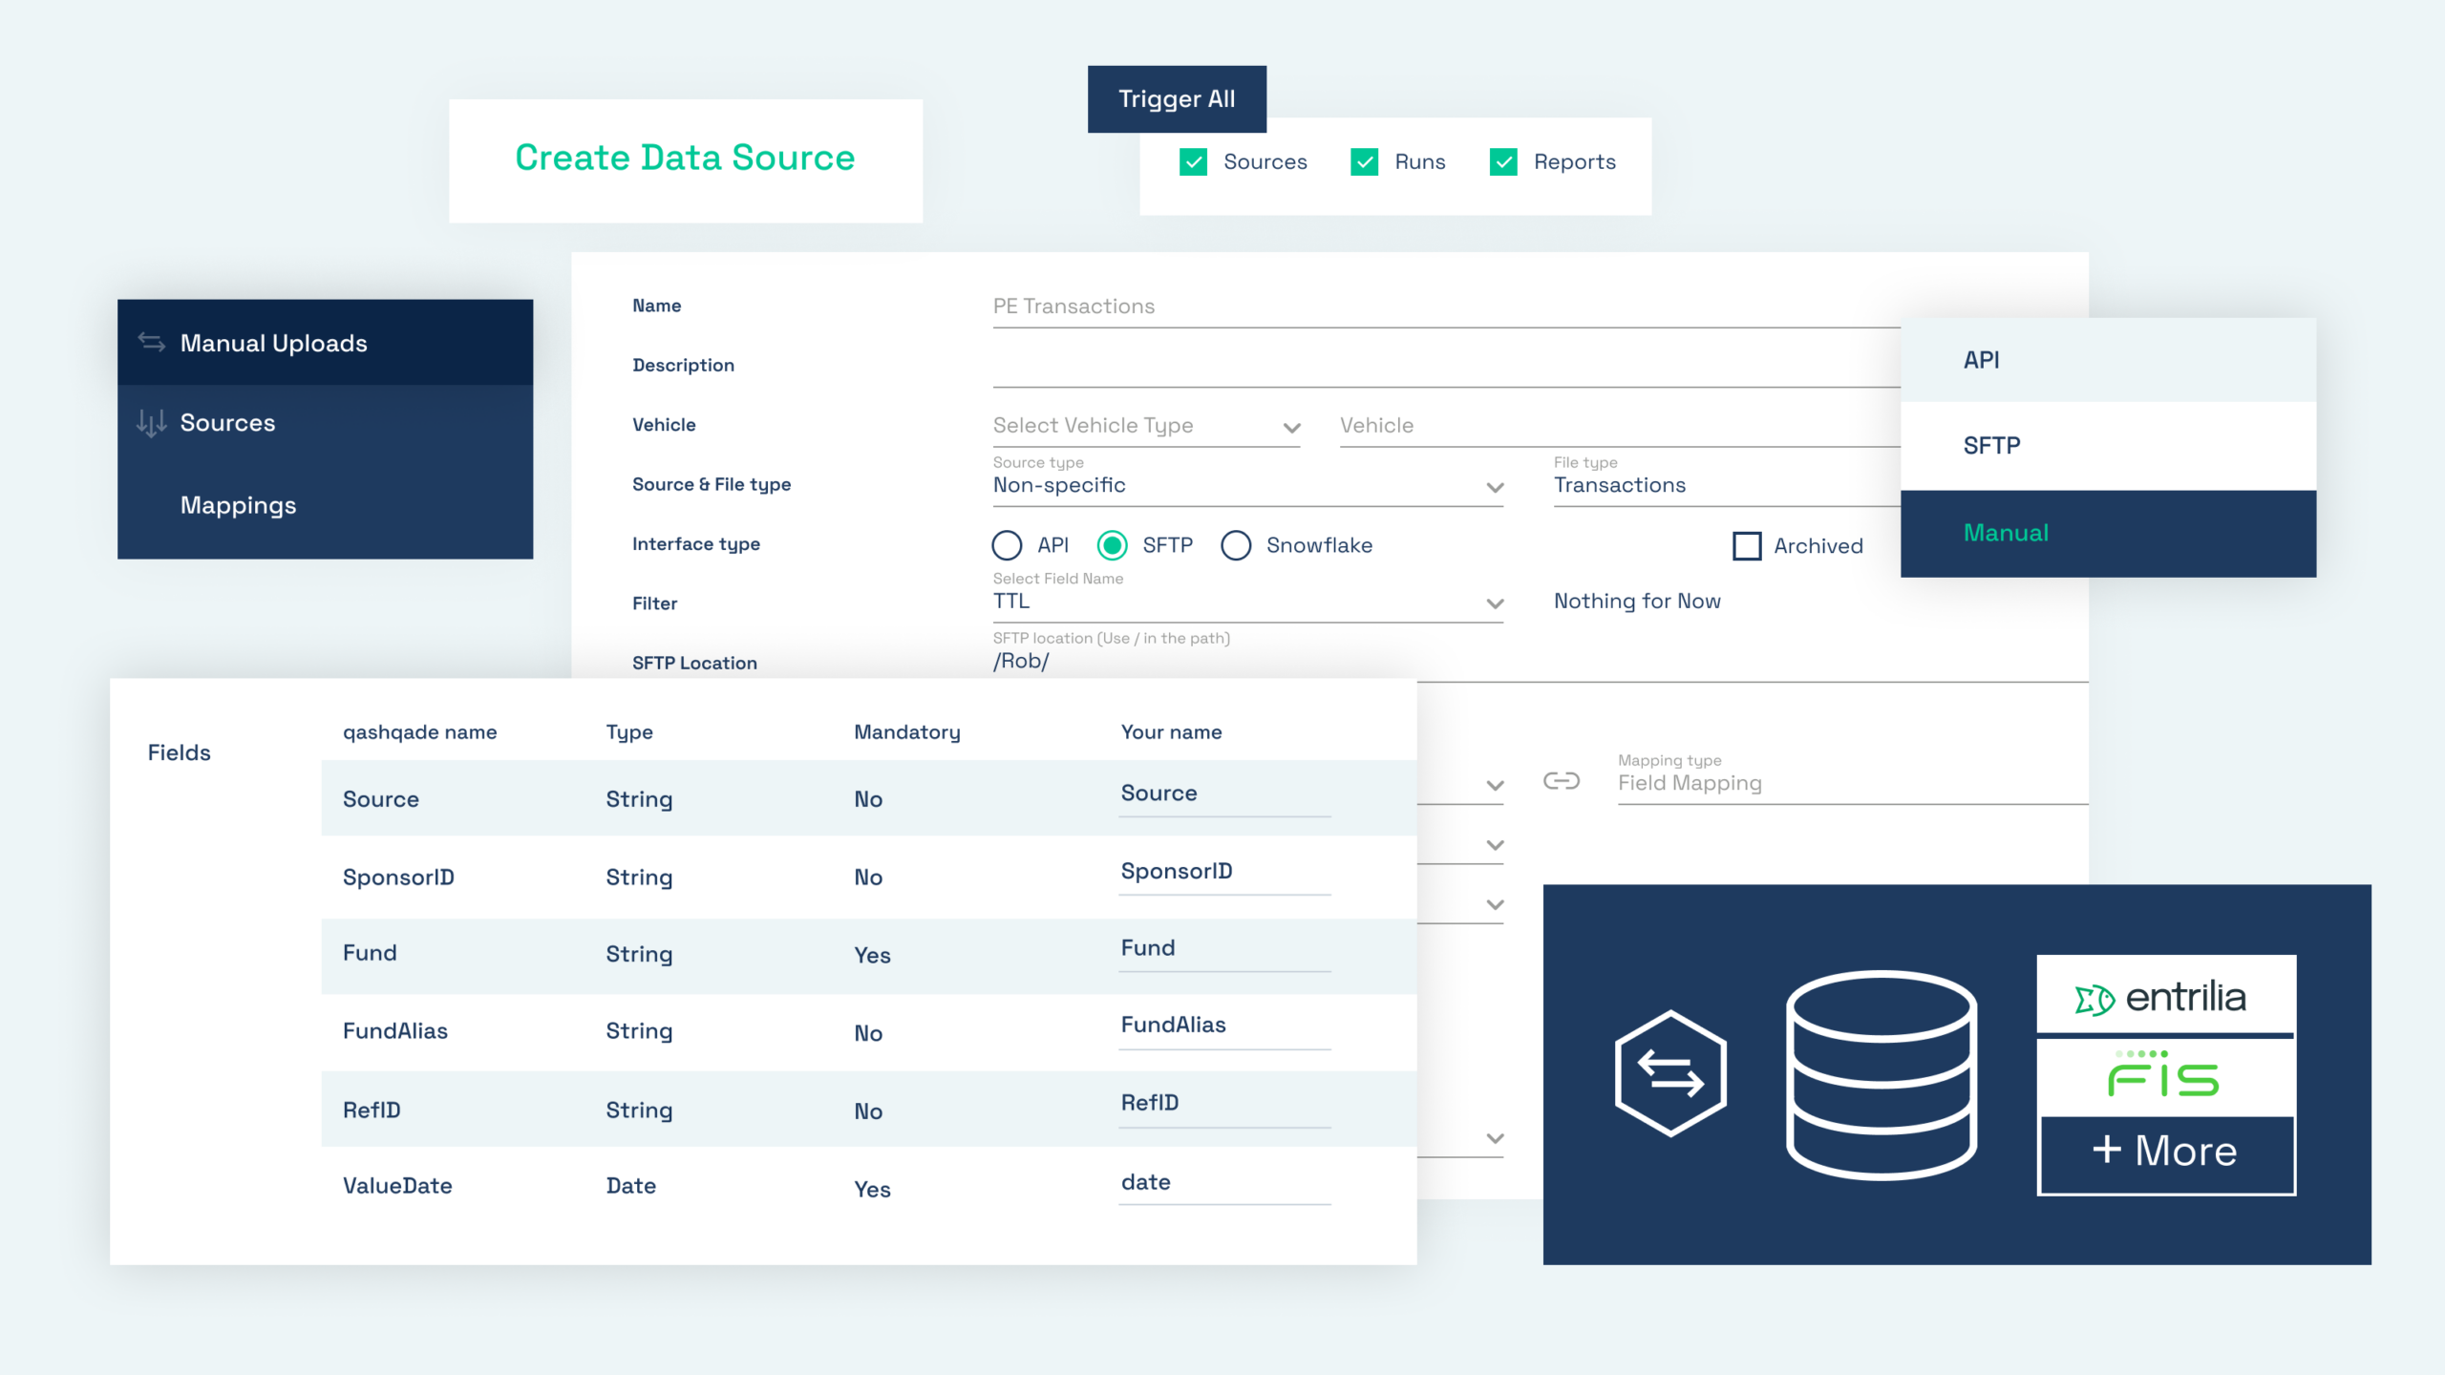
Task: Click the Description input field
Action: coord(1446,366)
